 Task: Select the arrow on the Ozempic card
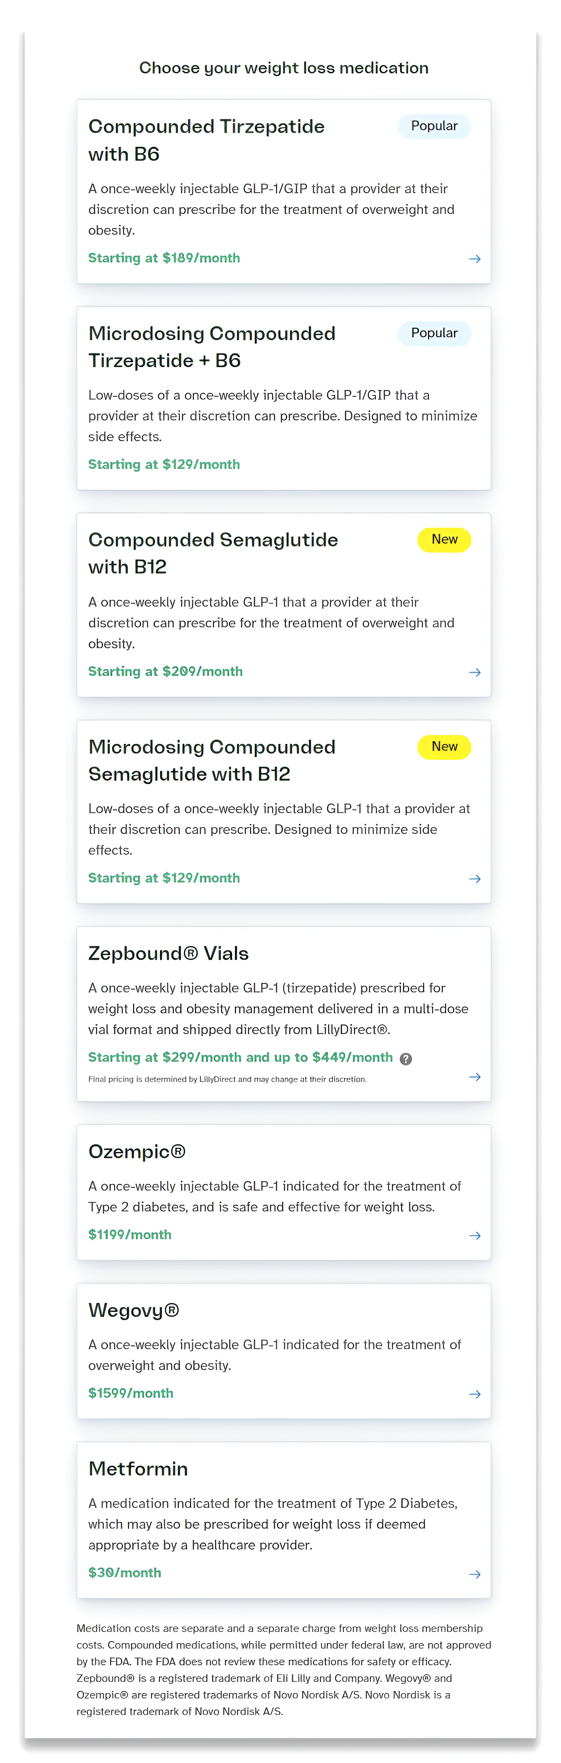[x=475, y=1235]
